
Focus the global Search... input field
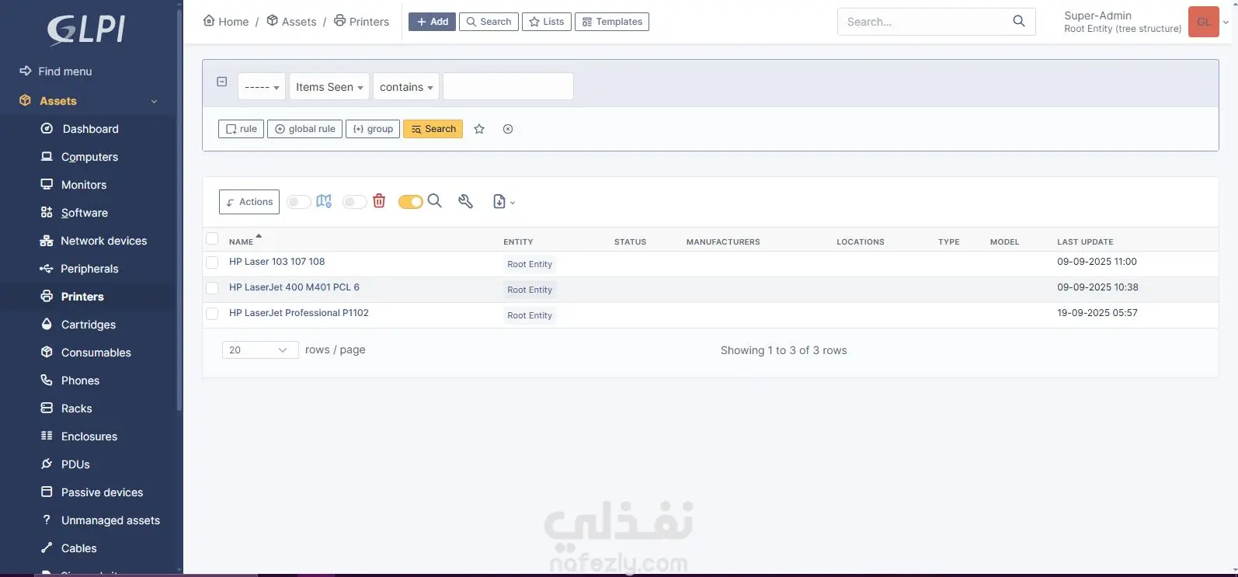pos(924,22)
